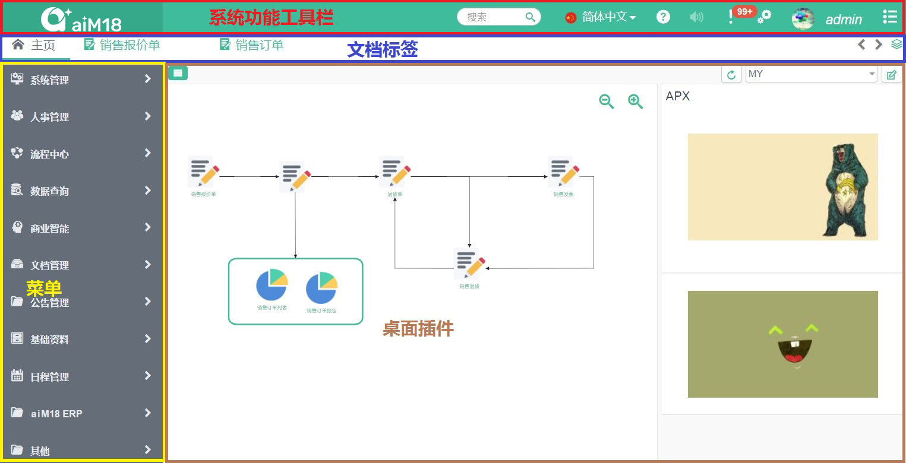Image resolution: width=906 pixels, height=463 pixels.
Task: Click the edit desktop pencil icon
Action: coord(892,74)
